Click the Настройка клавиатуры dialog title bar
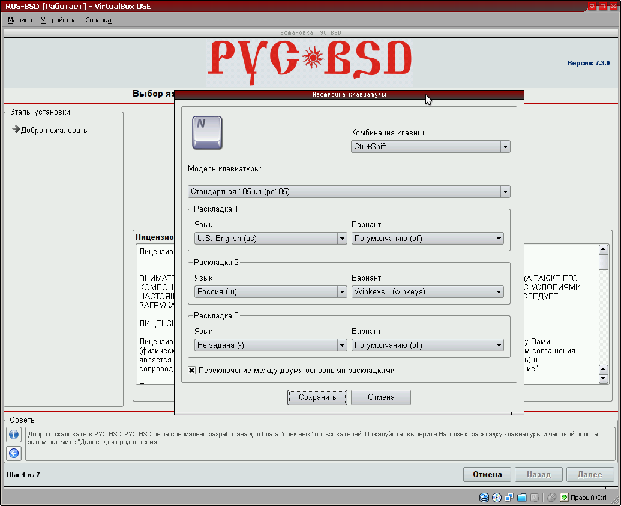 click(x=349, y=94)
